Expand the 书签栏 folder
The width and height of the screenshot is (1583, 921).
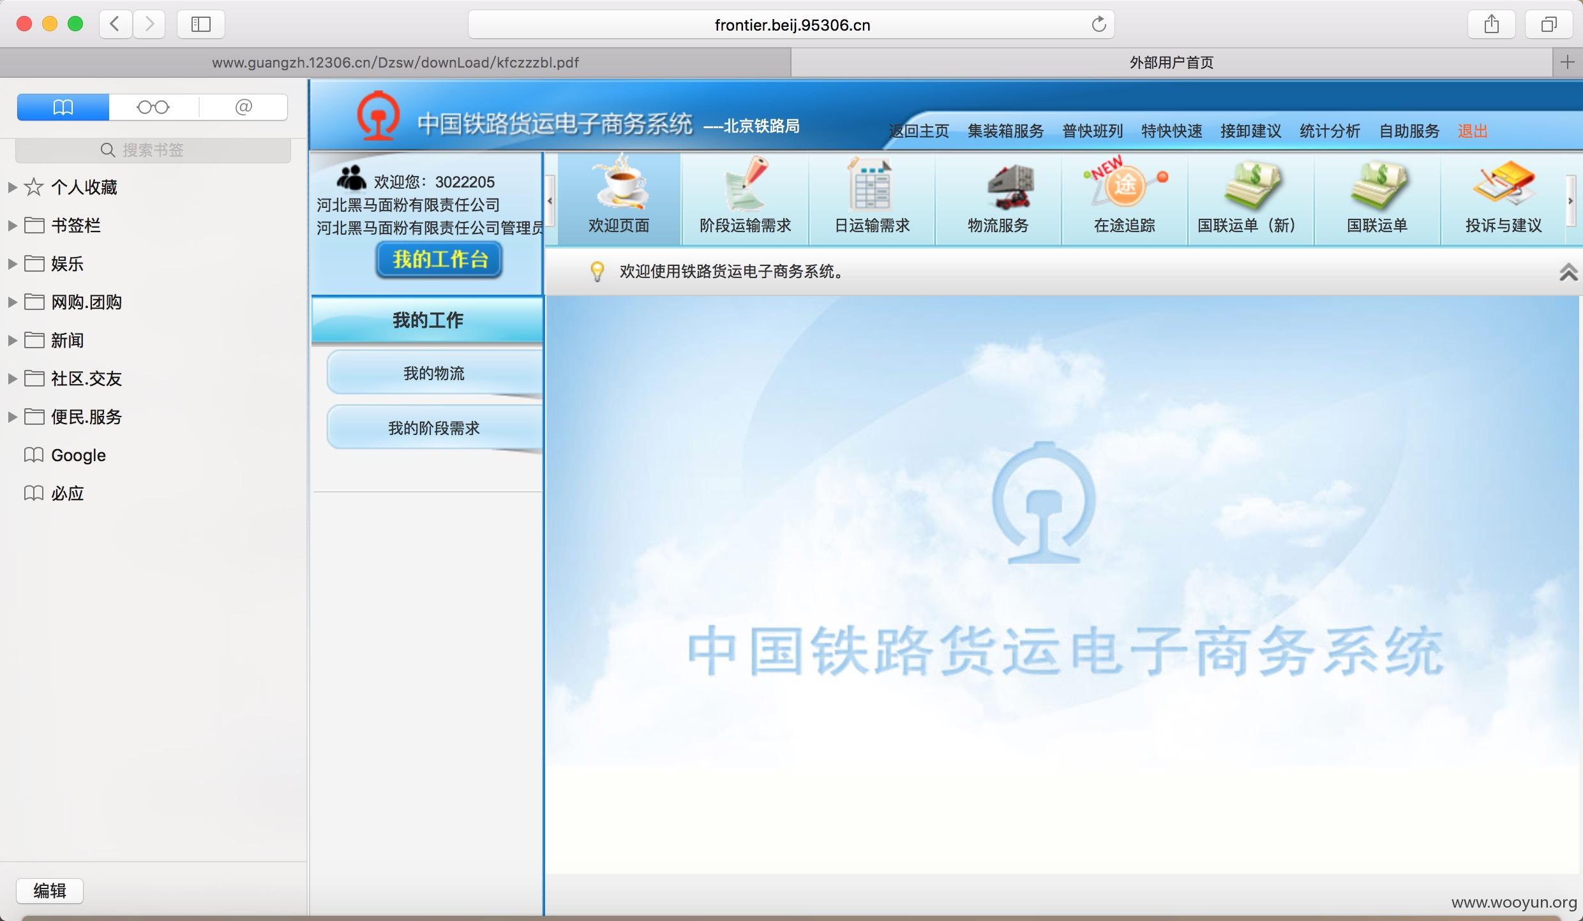pos(11,225)
